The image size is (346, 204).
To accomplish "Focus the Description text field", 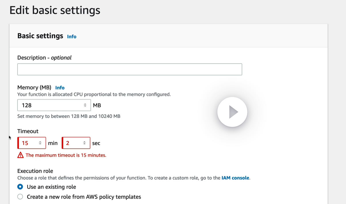I will pos(130,70).
